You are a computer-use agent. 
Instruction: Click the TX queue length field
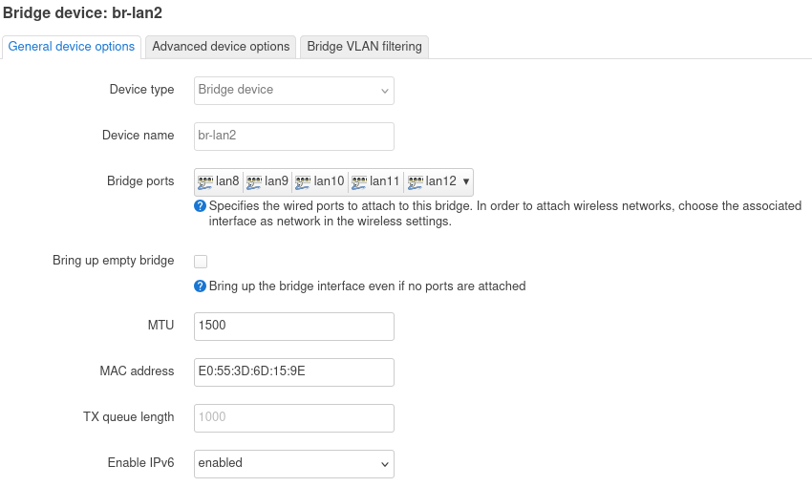coord(294,418)
